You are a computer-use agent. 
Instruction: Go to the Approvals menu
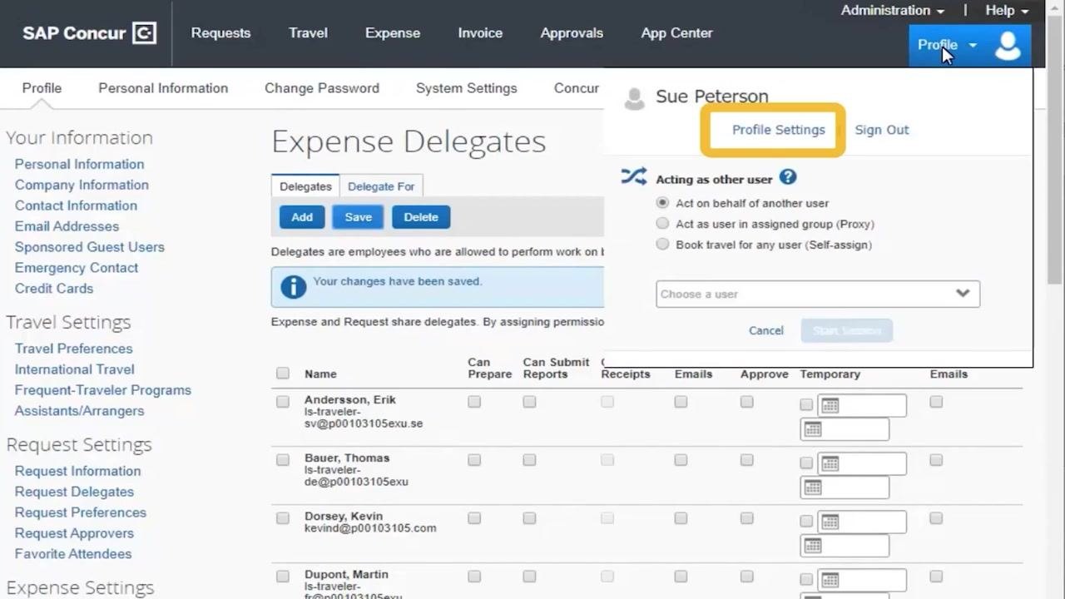[572, 33]
